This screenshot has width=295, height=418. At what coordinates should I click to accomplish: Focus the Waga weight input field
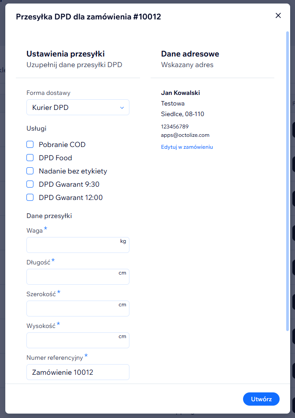pyautogui.click(x=73, y=245)
